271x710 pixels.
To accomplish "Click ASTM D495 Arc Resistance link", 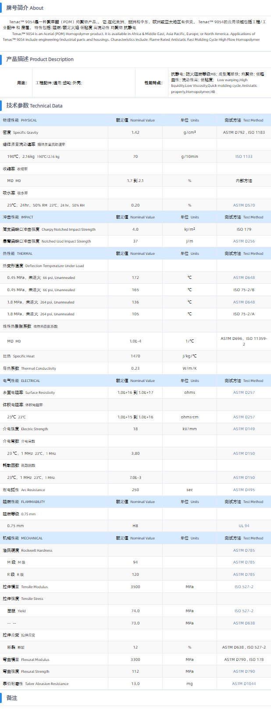I will 244,490.
